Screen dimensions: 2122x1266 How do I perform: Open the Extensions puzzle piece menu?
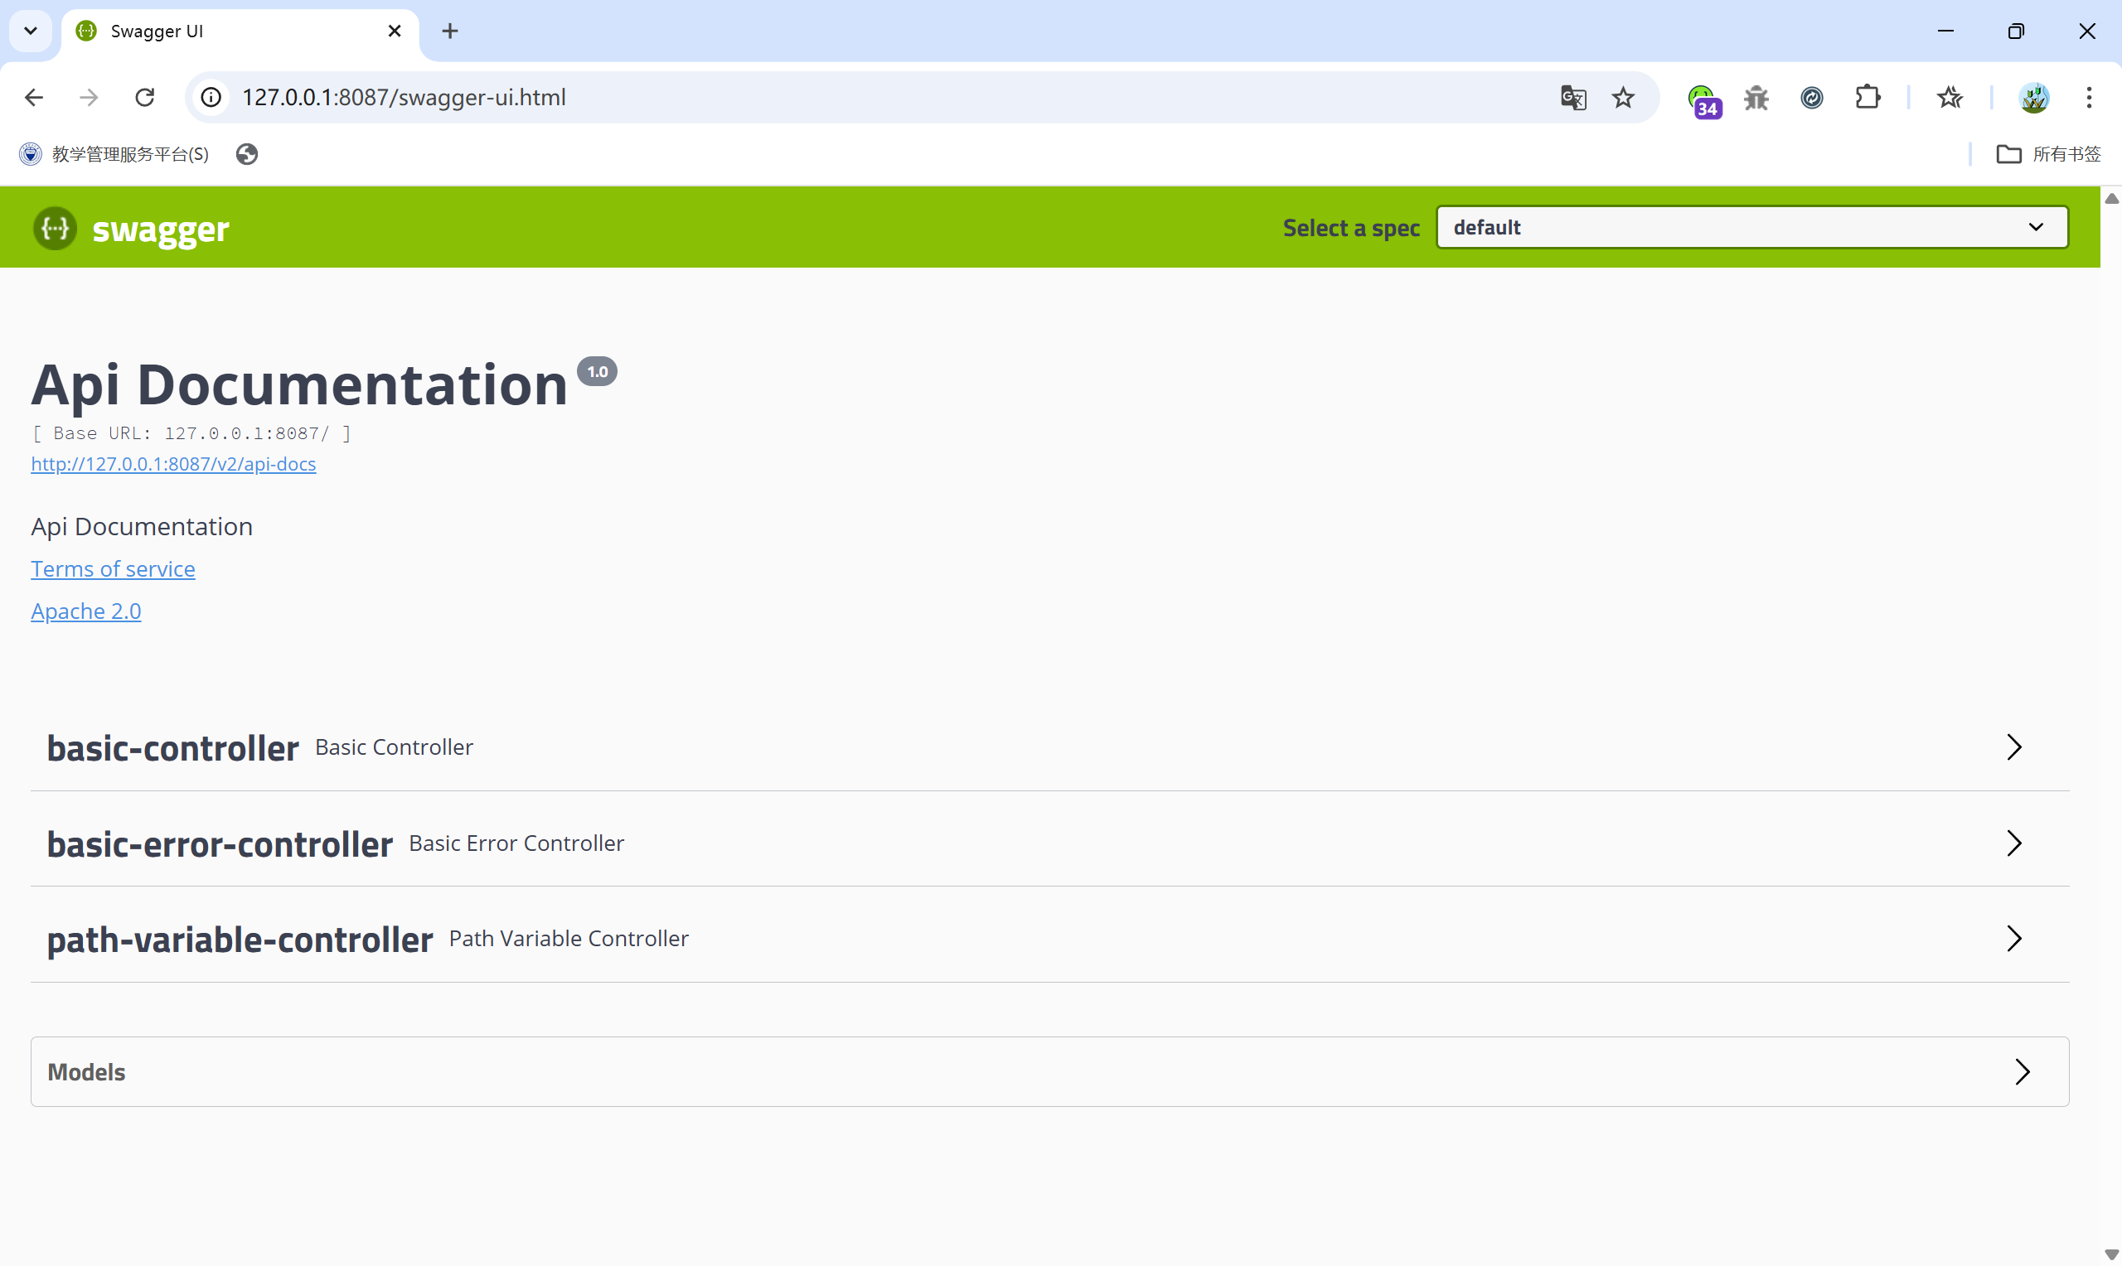1867,97
